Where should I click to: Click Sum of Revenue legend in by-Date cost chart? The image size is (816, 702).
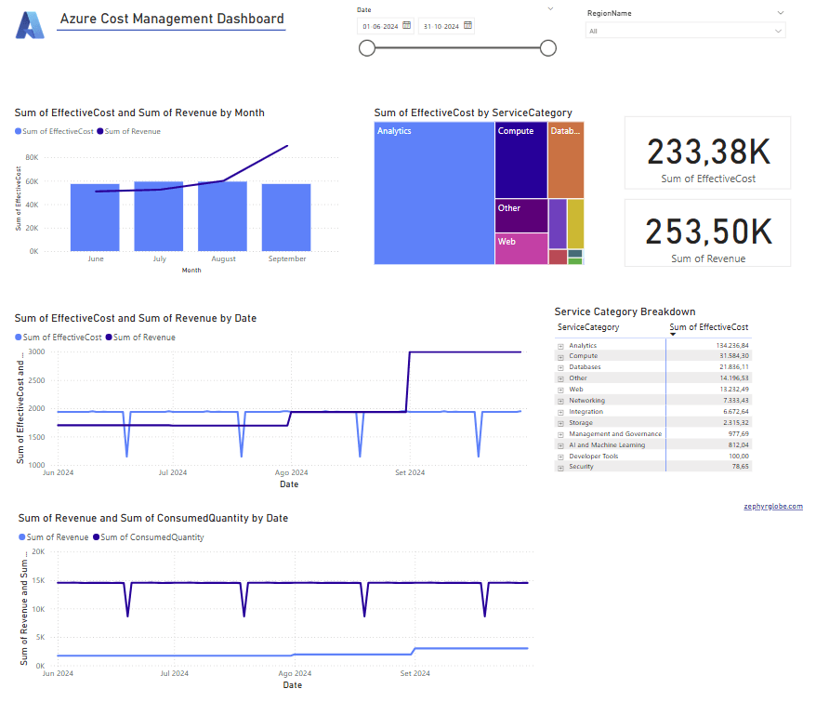point(140,338)
